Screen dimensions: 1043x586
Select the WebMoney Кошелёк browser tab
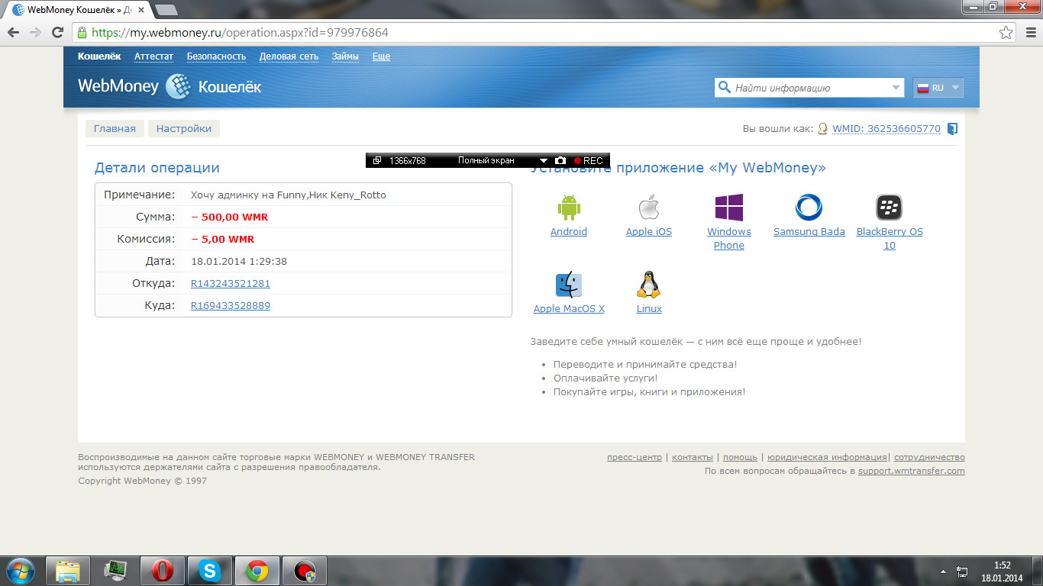coord(79,10)
